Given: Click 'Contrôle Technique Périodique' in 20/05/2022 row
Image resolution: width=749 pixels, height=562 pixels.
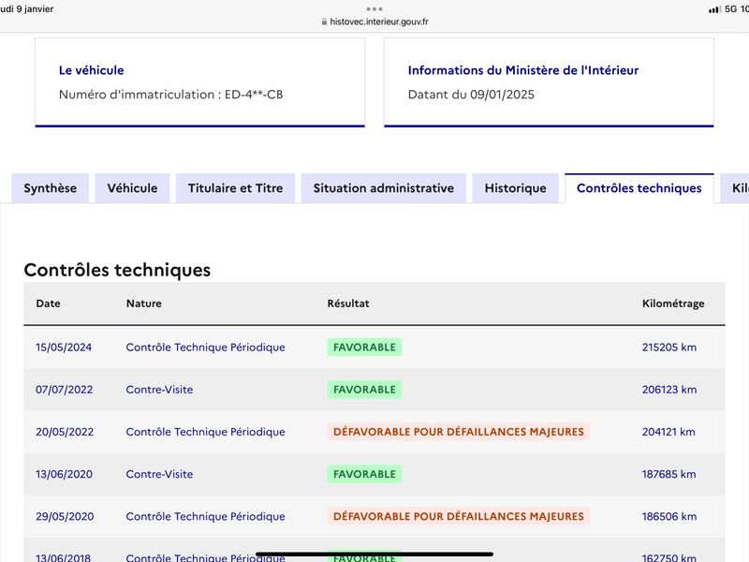Looking at the screenshot, I should coord(205,432).
